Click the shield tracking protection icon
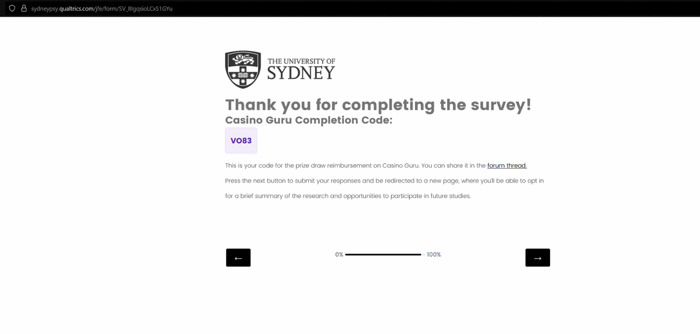Viewport: 700px width, 334px height. pyautogui.click(x=12, y=8)
